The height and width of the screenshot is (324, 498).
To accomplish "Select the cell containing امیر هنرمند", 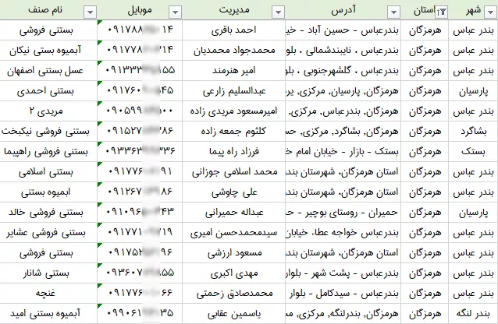I will click(x=233, y=70).
